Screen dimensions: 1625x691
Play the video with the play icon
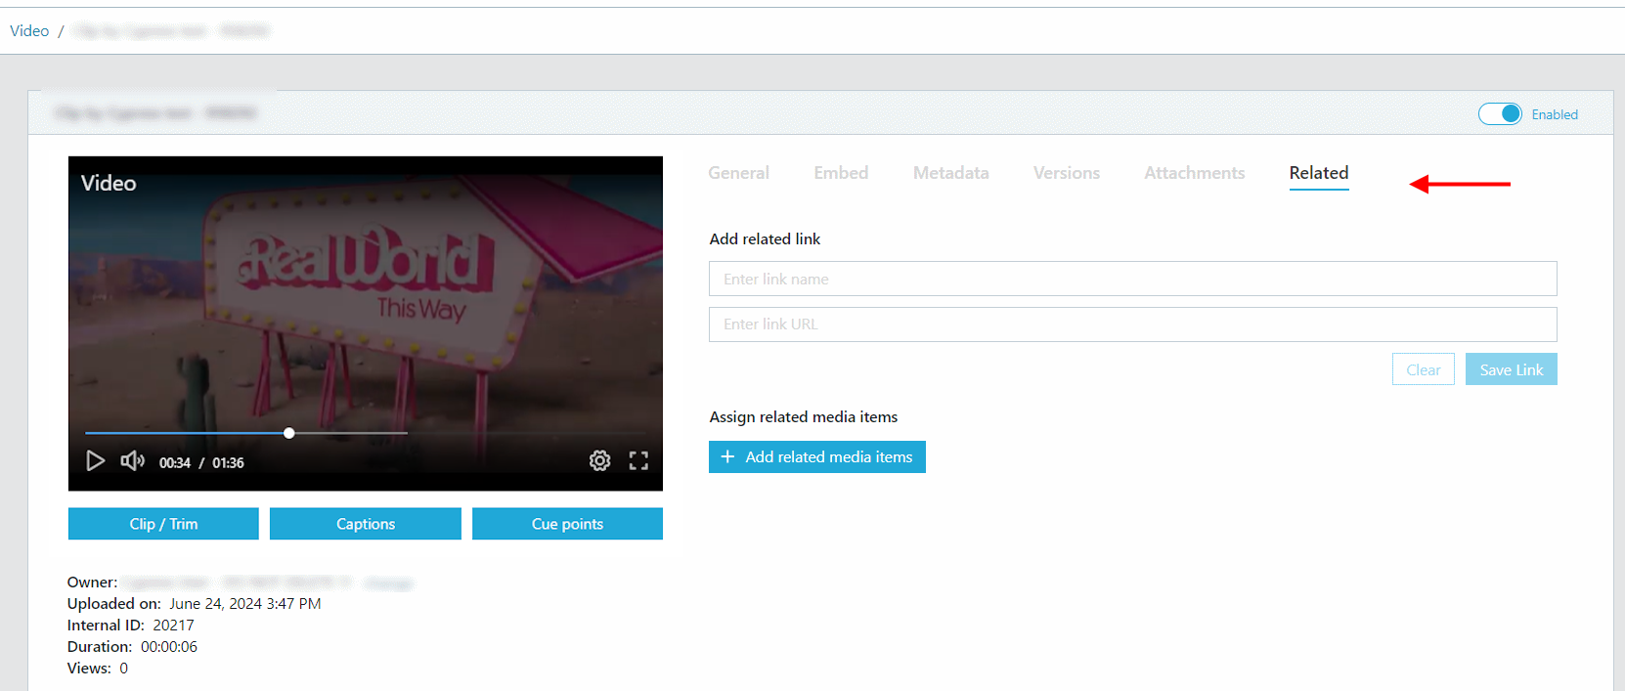tap(95, 461)
